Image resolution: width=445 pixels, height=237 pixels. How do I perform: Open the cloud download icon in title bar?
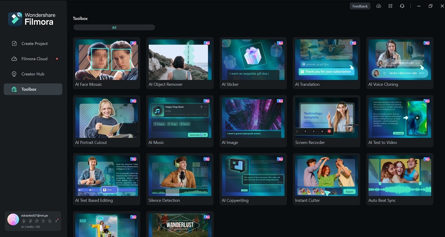click(379, 6)
